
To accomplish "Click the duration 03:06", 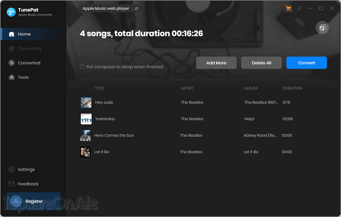I will 287,135.
